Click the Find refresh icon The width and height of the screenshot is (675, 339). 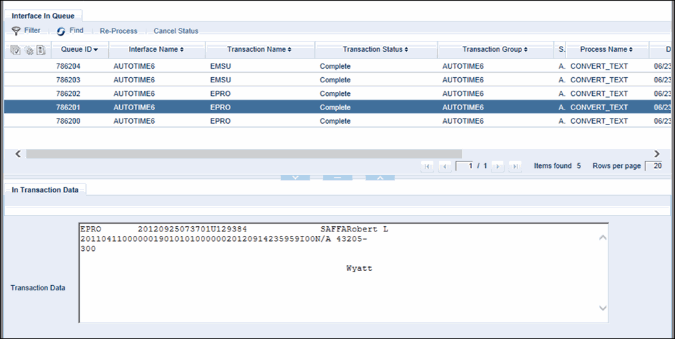61,31
